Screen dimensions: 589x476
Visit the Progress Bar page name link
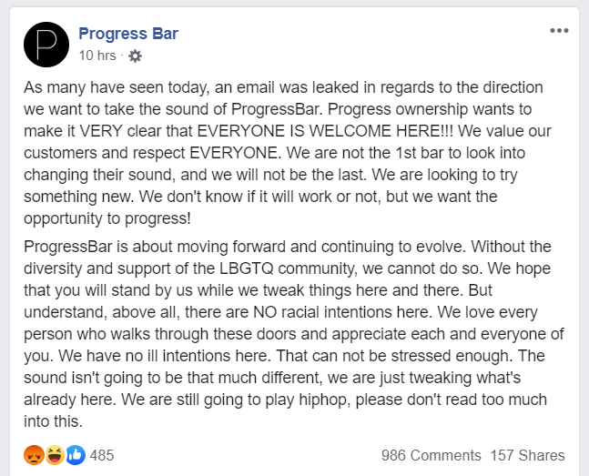pos(128,34)
